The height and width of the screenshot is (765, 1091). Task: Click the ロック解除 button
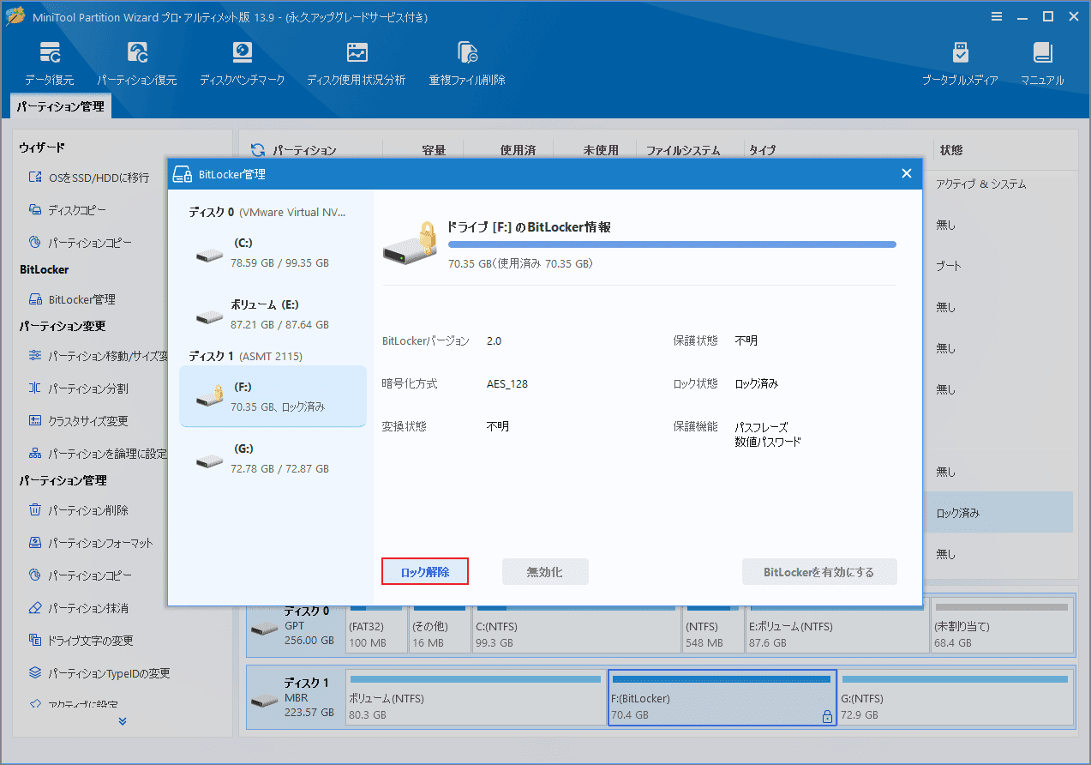[x=425, y=572]
